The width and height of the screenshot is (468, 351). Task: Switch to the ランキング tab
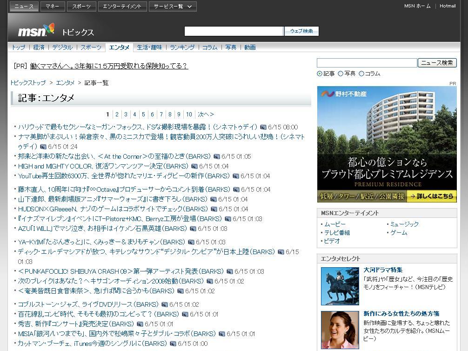coord(182,47)
